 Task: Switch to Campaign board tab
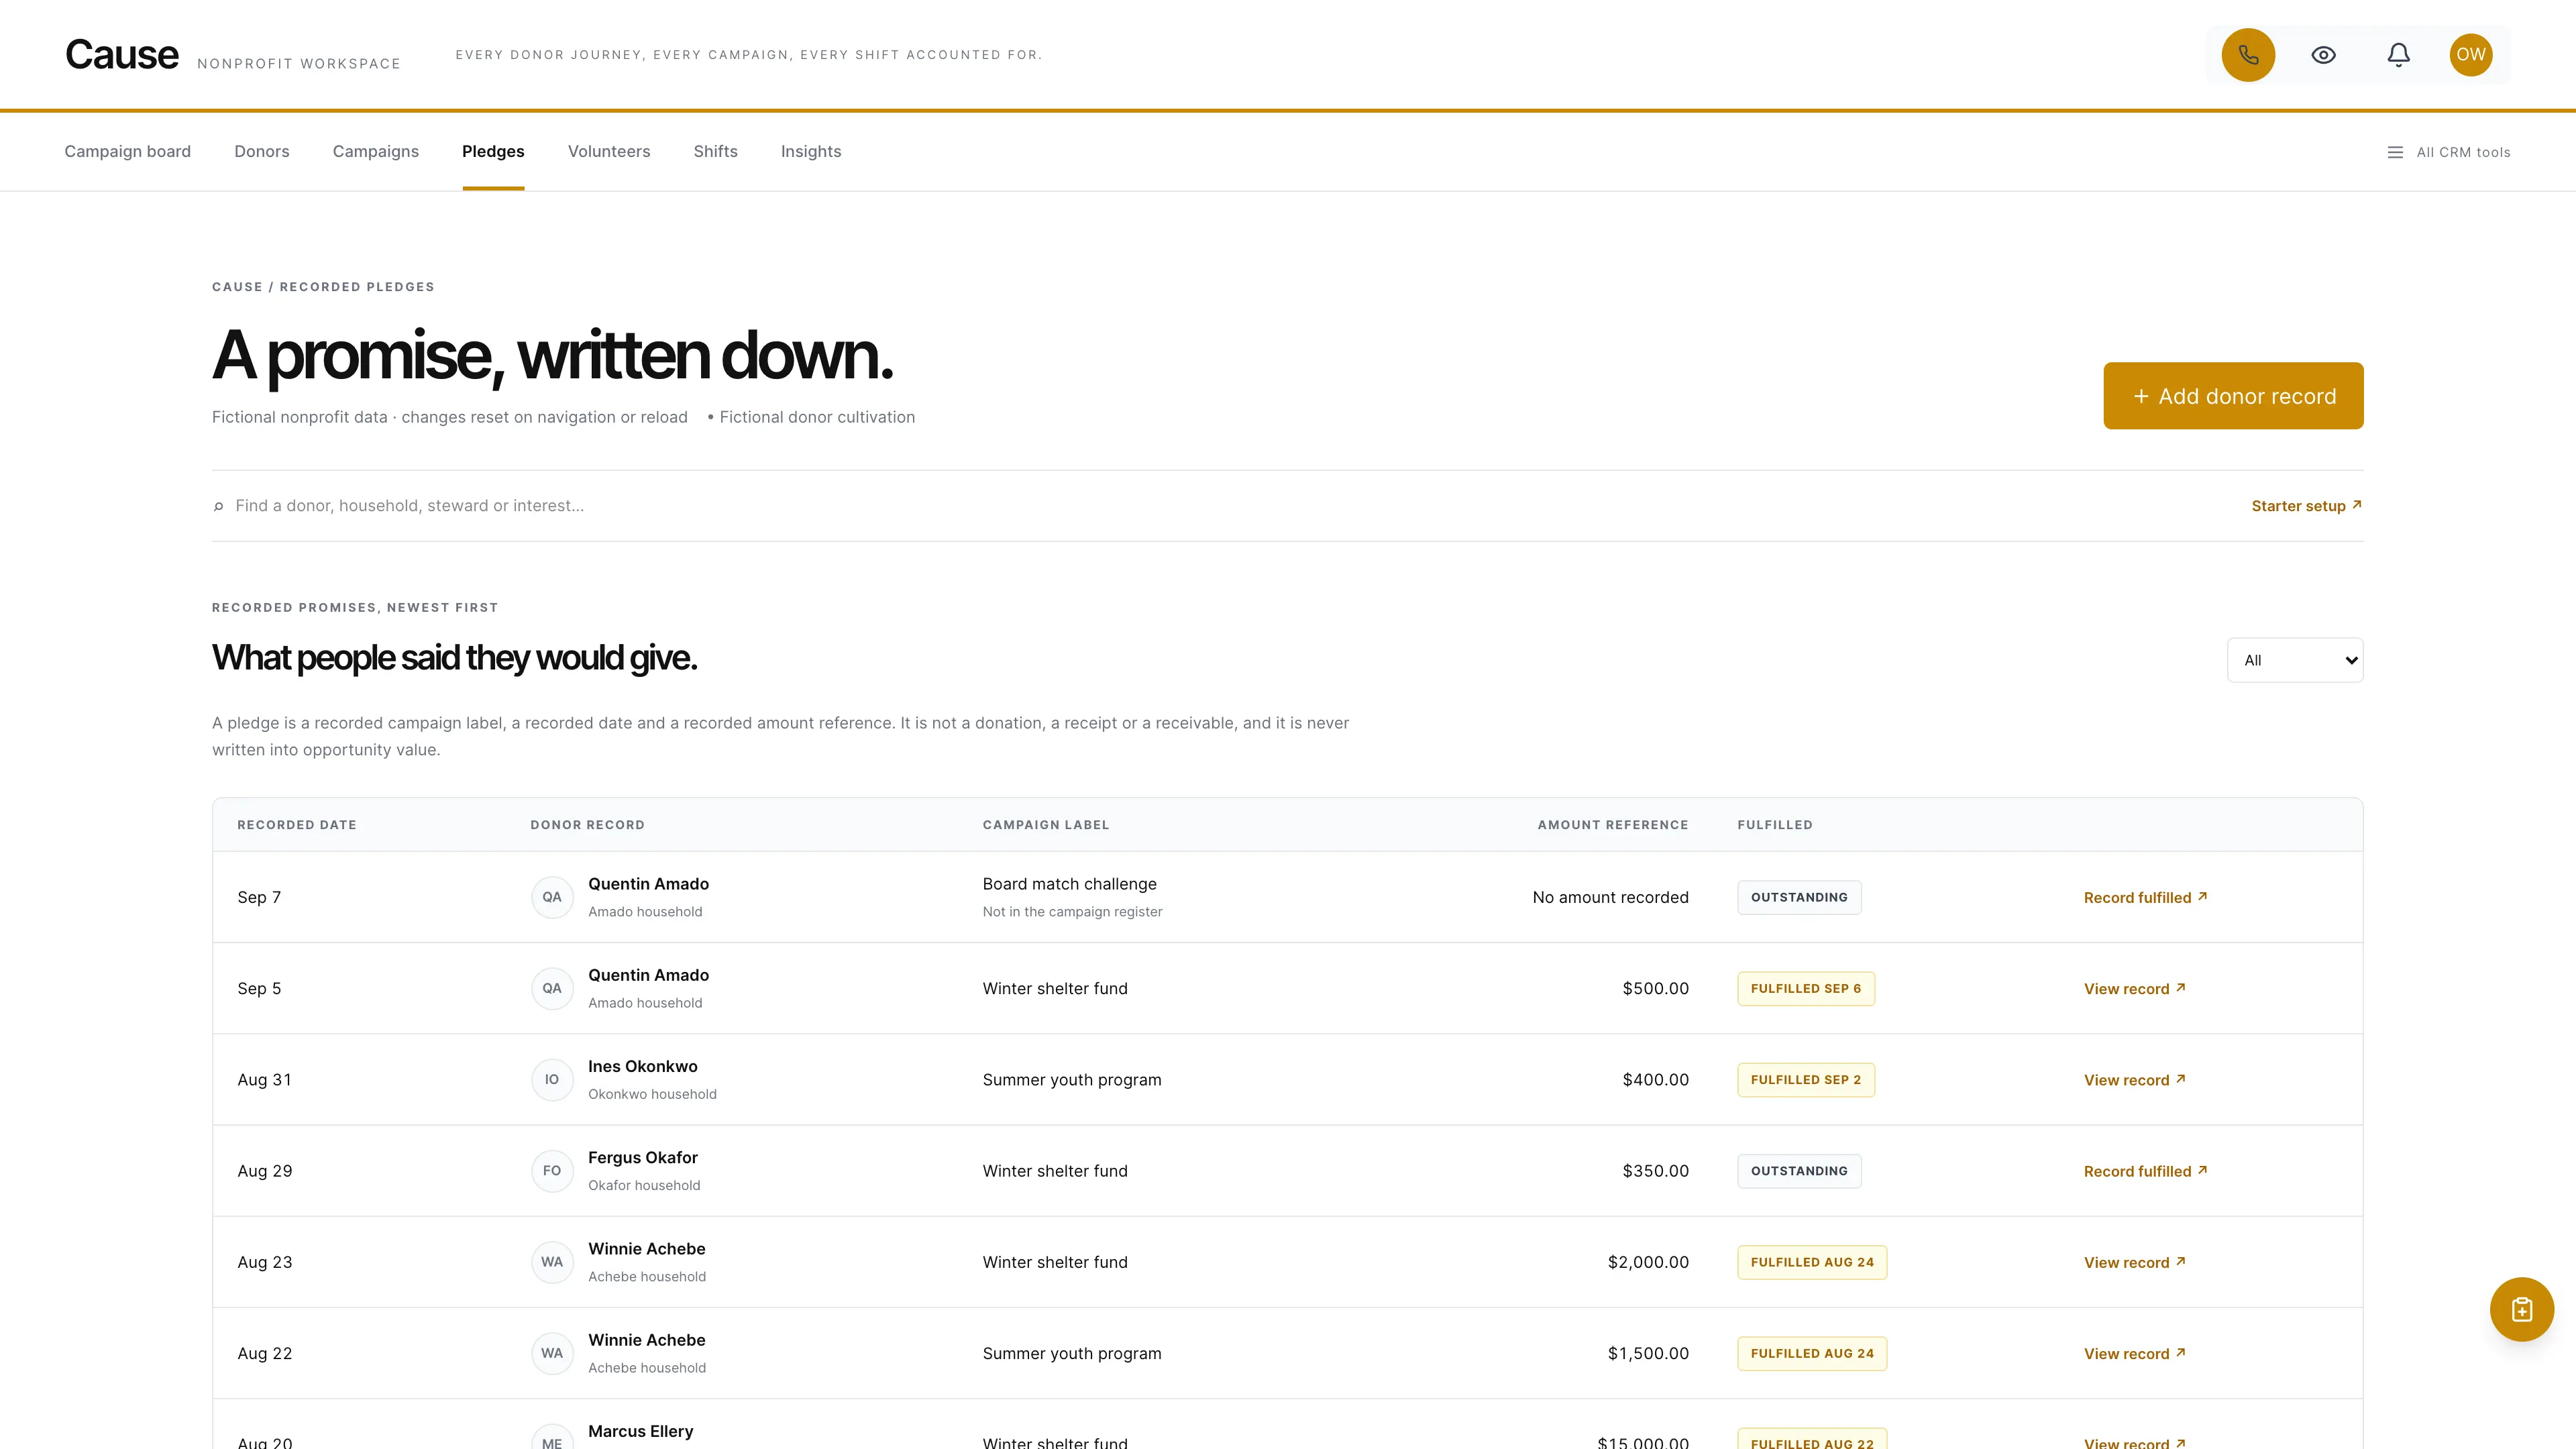point(128,152)
